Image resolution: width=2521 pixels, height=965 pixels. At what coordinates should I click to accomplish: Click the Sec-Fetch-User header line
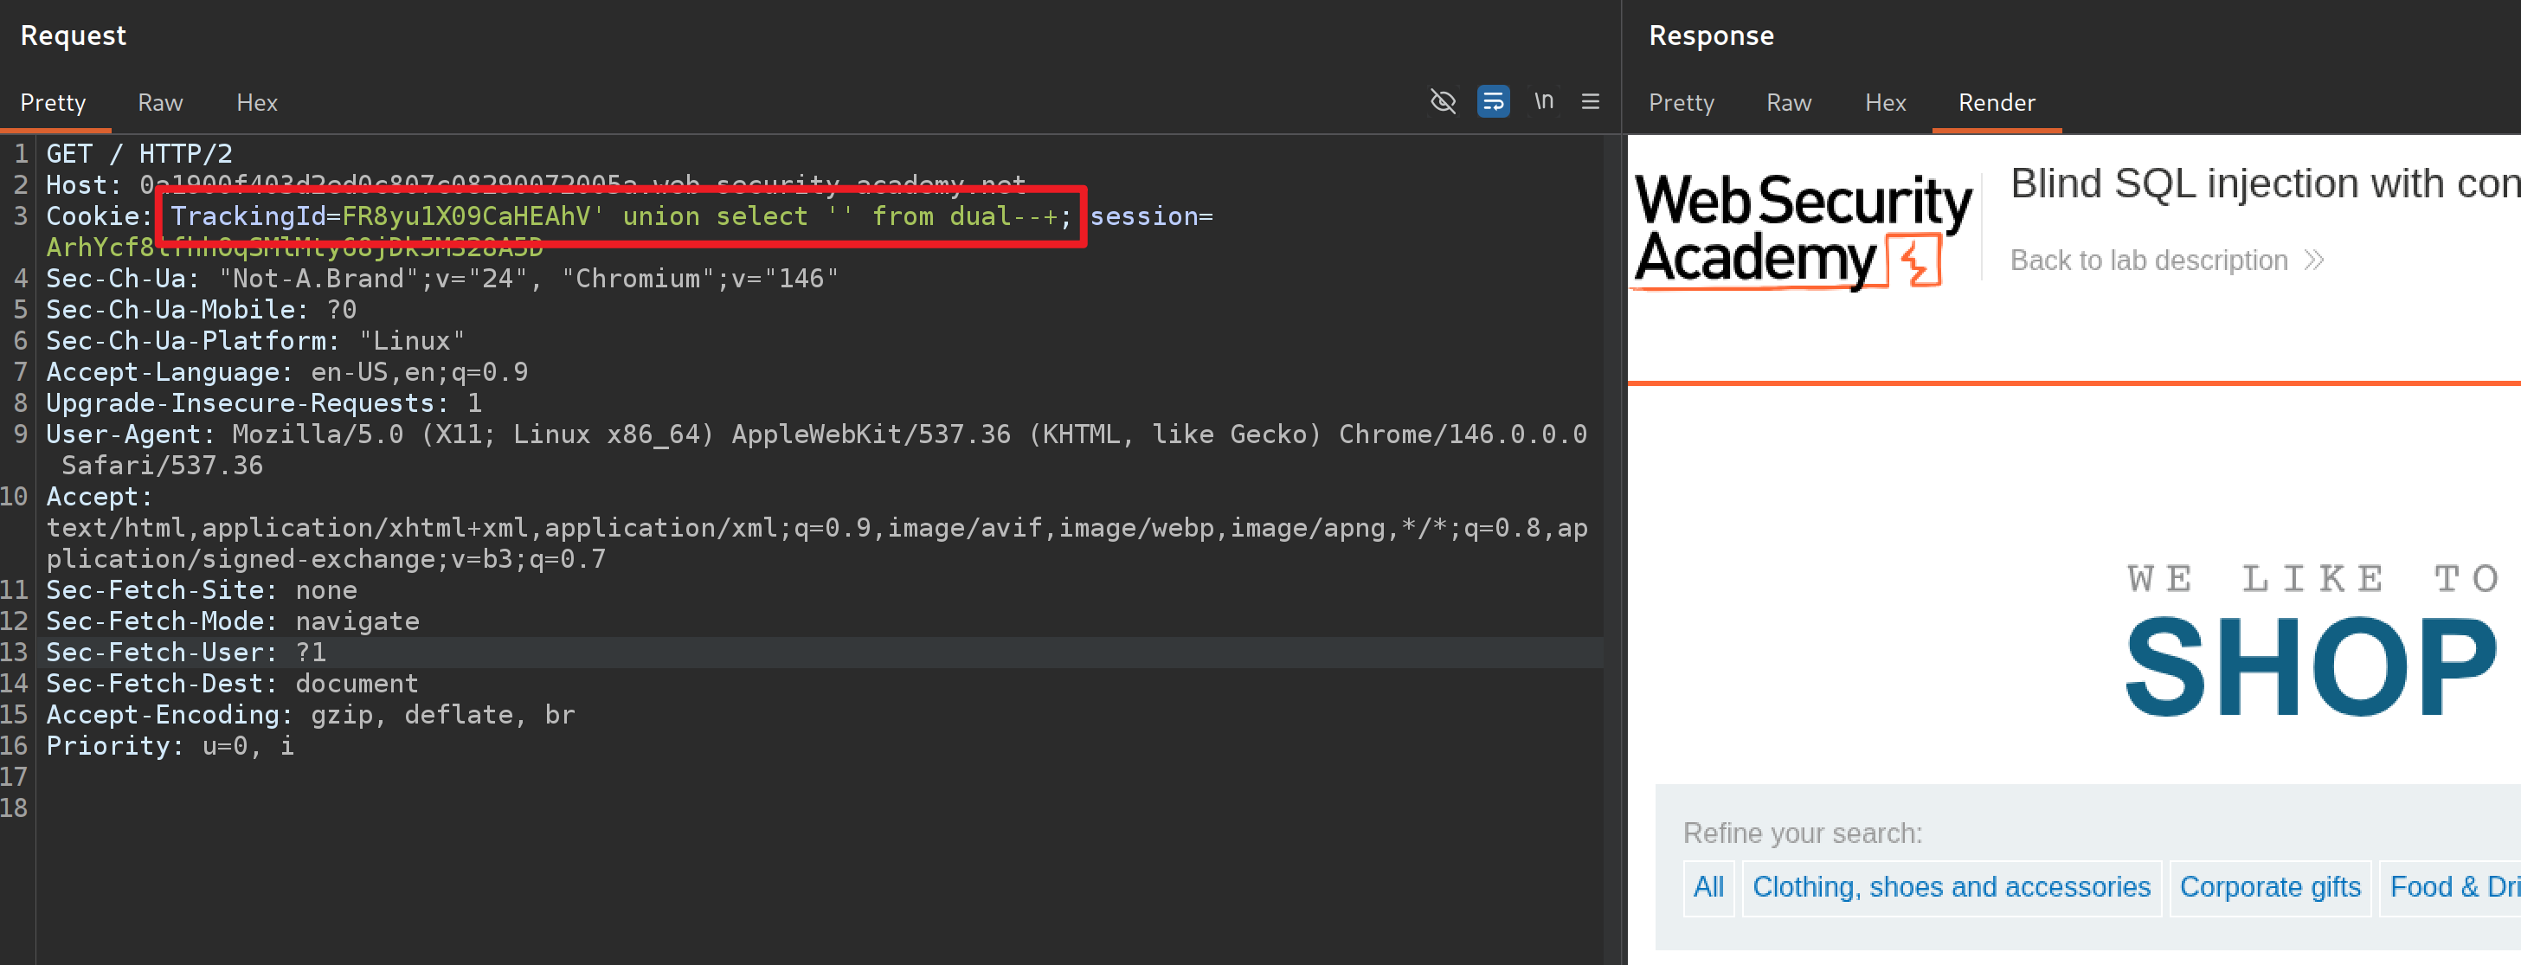186,653
